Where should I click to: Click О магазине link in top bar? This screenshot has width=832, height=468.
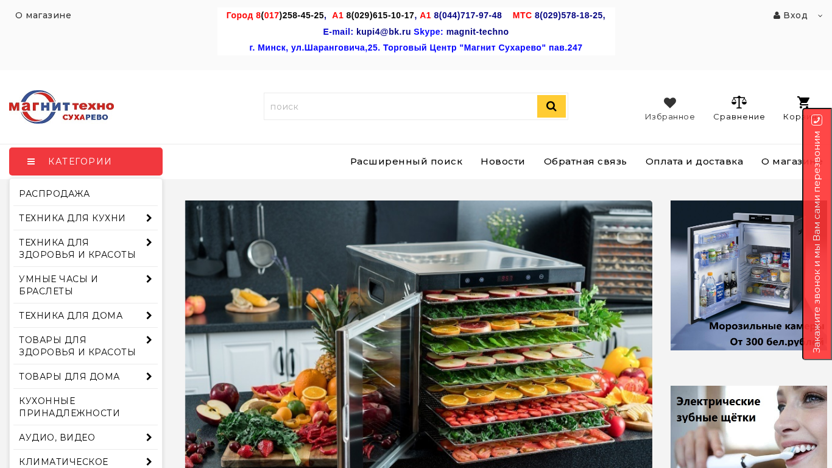(x=43, y=15)
